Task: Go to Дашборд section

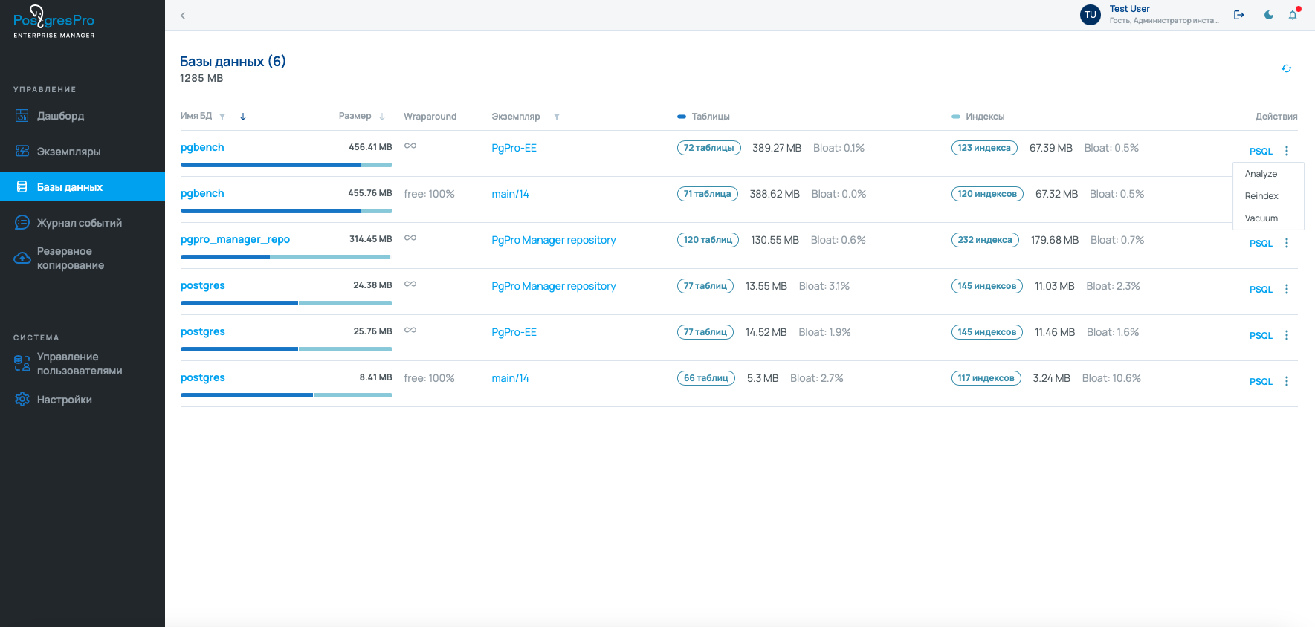Action: click(61, 116)
